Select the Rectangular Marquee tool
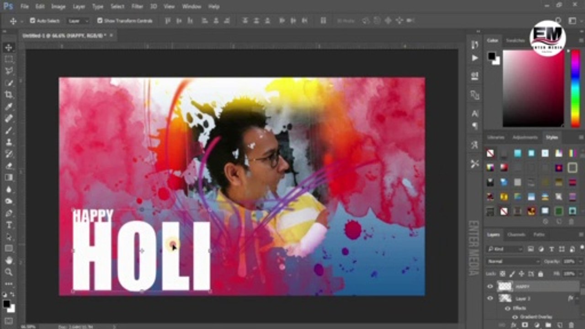This screenshot has width=585, height=329. (9, 59)
